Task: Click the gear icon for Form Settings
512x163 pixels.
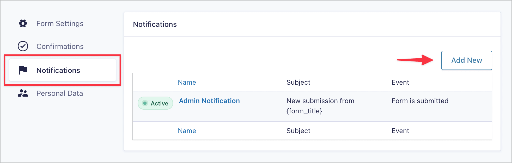Action: tap(23, 23)
